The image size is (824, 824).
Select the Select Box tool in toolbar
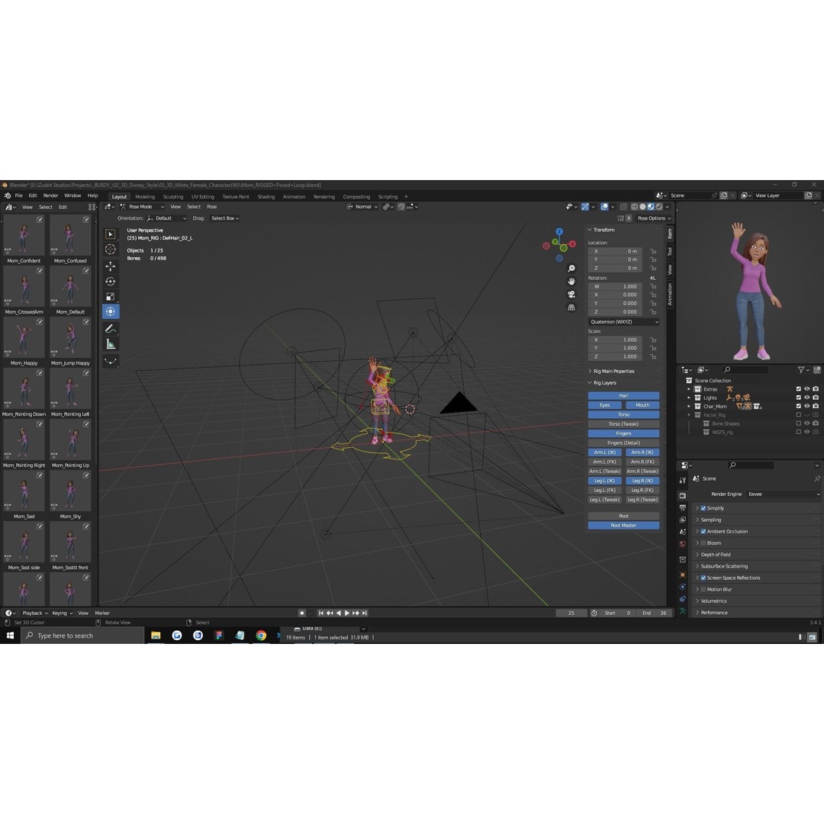click(x=111, y=234)
